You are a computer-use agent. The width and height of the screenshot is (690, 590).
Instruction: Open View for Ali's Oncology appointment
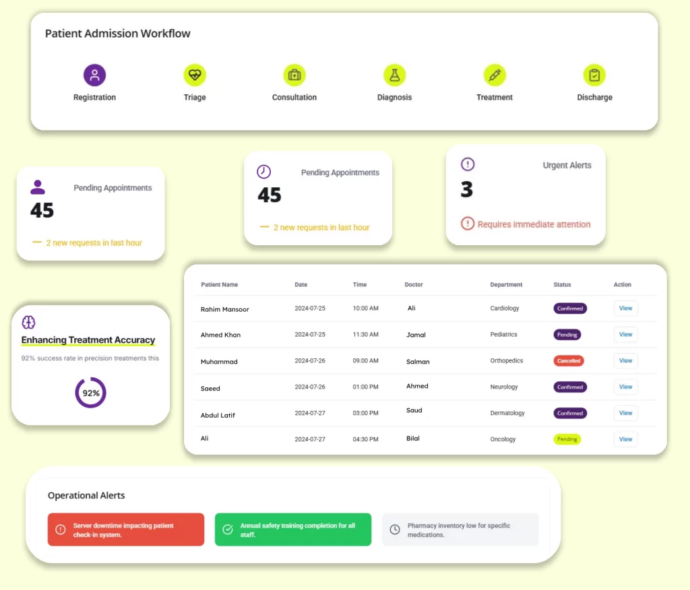pos(625,439)
